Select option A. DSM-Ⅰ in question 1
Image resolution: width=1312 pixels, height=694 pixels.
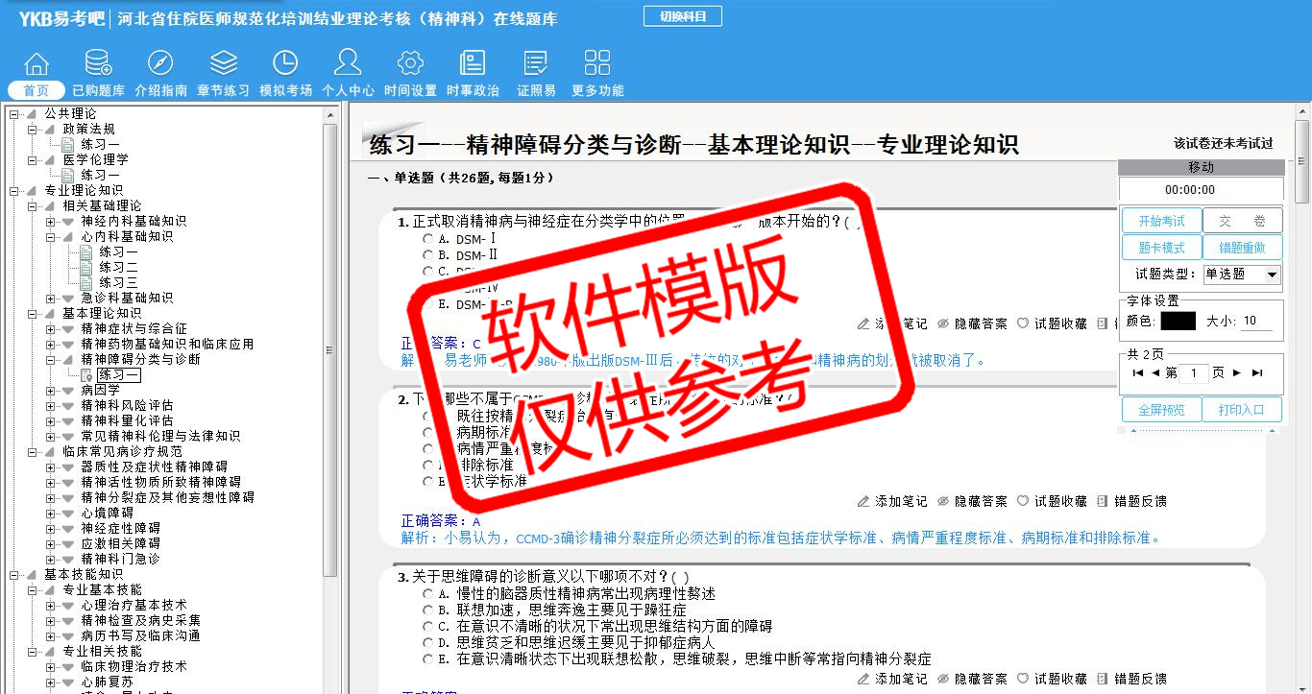tap(428, 239)
